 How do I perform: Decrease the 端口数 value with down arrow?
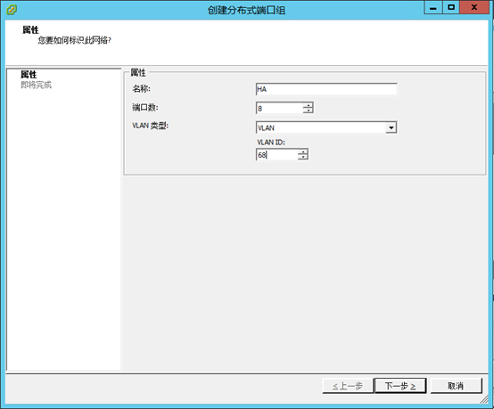pos(309,110)
